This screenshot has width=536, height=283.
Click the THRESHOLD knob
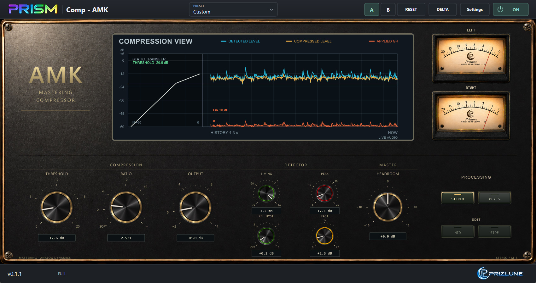point(57,207)
